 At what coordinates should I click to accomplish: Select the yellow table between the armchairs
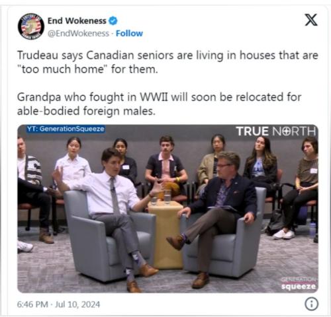pos(166,235)
